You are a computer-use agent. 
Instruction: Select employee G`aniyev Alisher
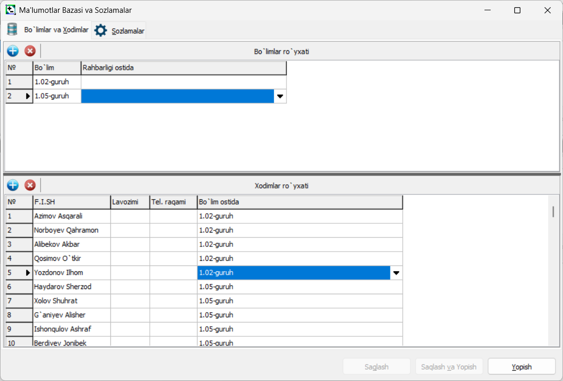pos(72,315)
